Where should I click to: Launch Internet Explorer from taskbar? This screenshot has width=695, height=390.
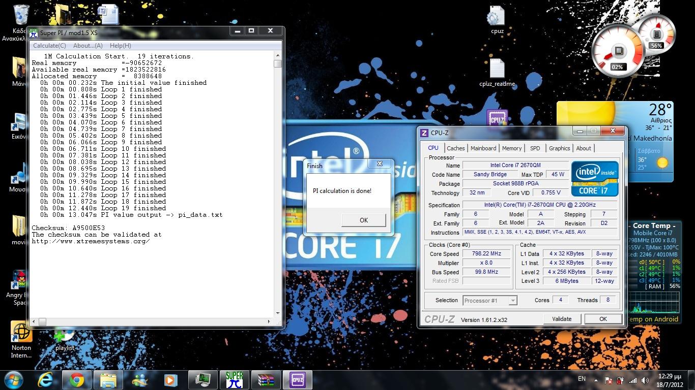(46, 380)
